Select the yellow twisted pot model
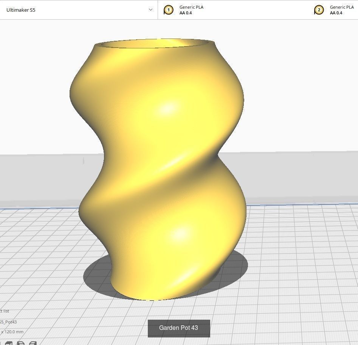The height and width of the screenshot is (345, 358). pyautogui.click(x=158, y=169)
